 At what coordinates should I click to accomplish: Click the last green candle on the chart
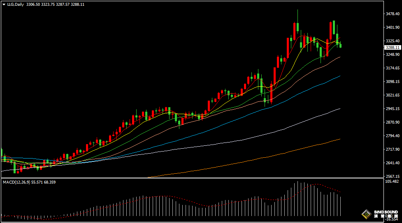click(x=340, y=45)
